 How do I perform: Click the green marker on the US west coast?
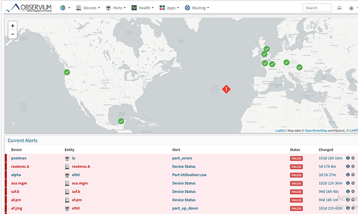point(67,72)
